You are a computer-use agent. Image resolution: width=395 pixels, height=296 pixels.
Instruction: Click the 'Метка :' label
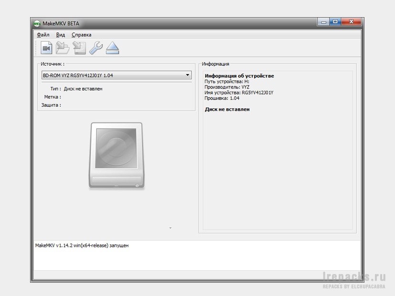[53, 97]
